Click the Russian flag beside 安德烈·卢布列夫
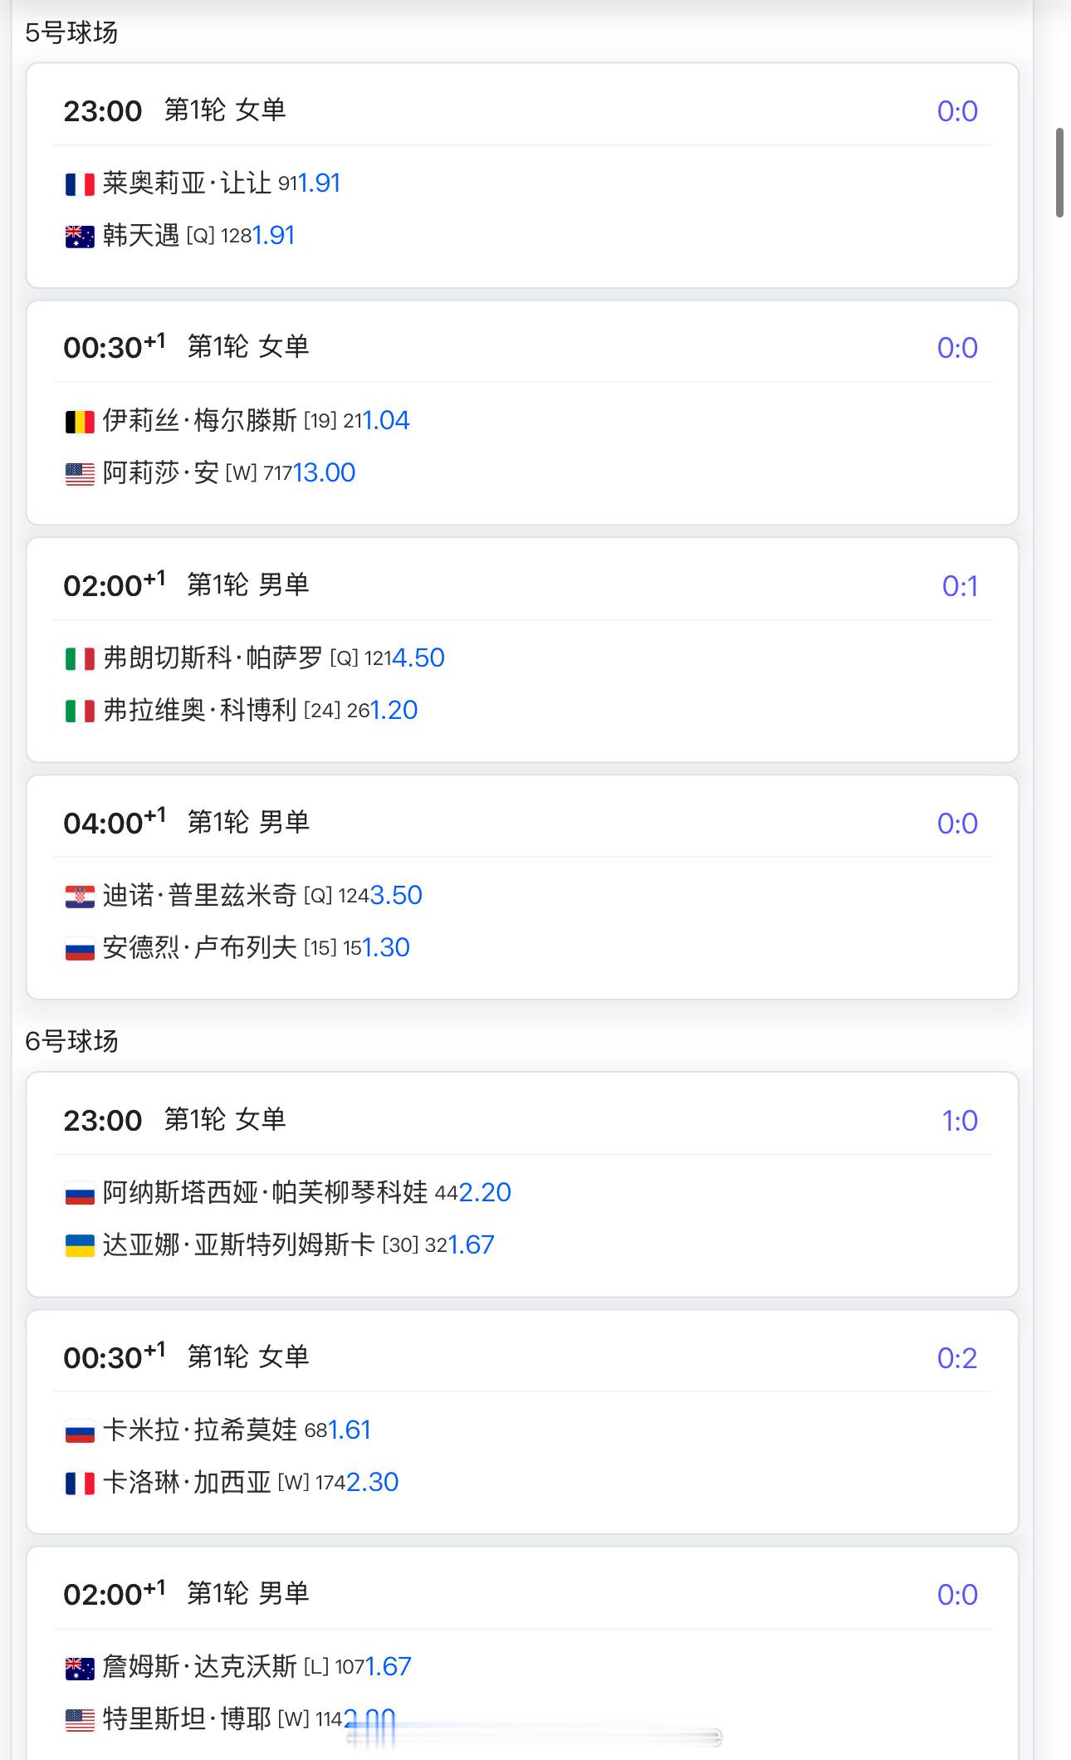The image size is (1071, 1760). 80,949
